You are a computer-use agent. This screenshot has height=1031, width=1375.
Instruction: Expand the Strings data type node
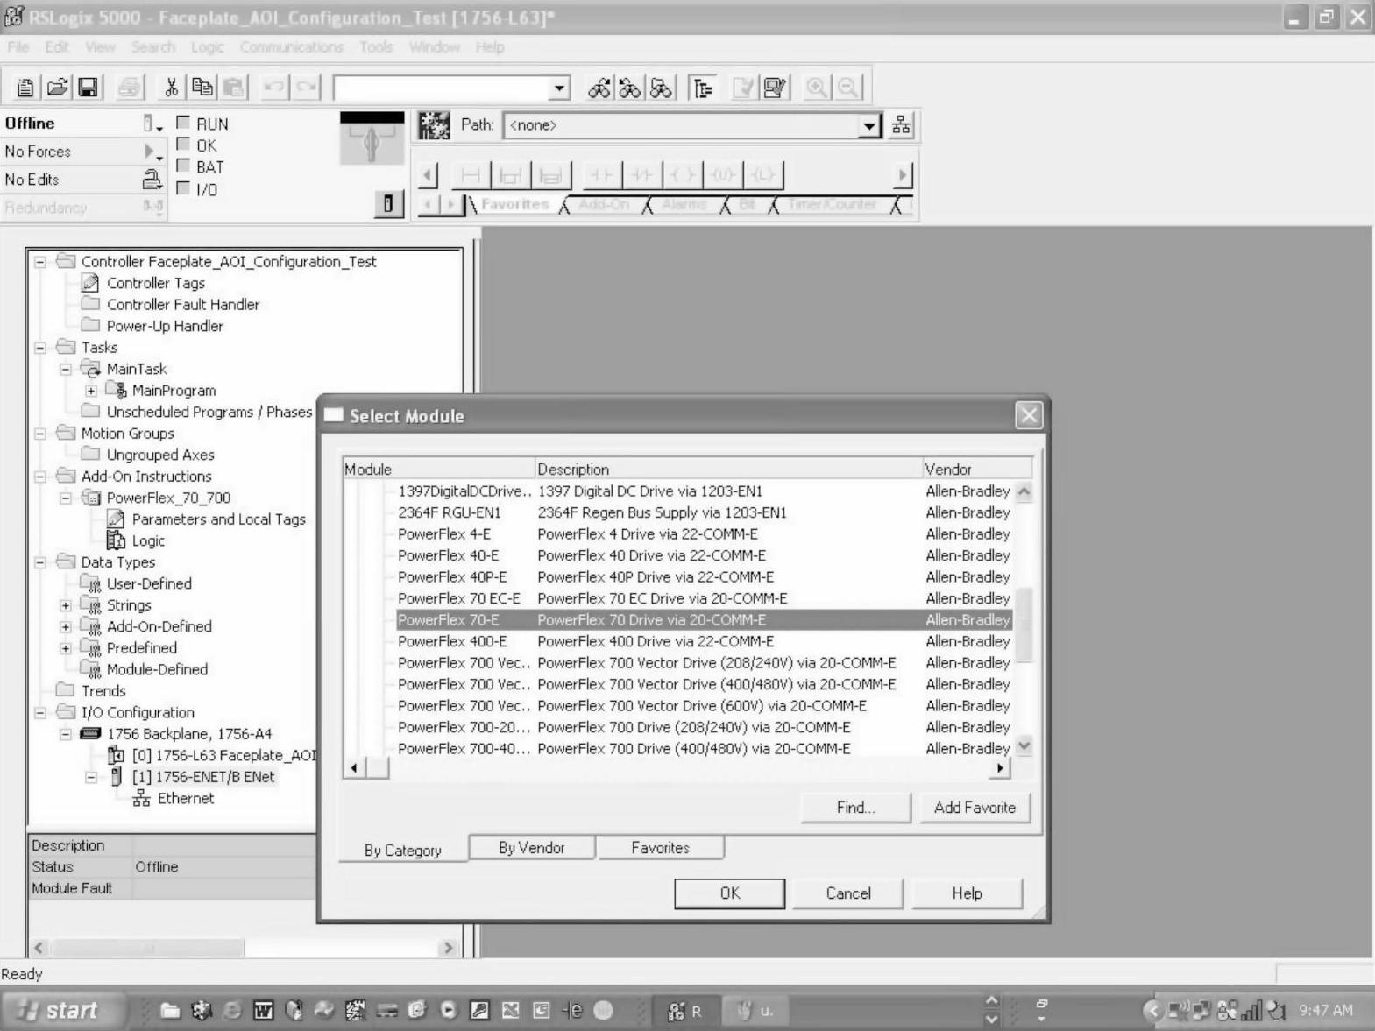pos(66,605)
